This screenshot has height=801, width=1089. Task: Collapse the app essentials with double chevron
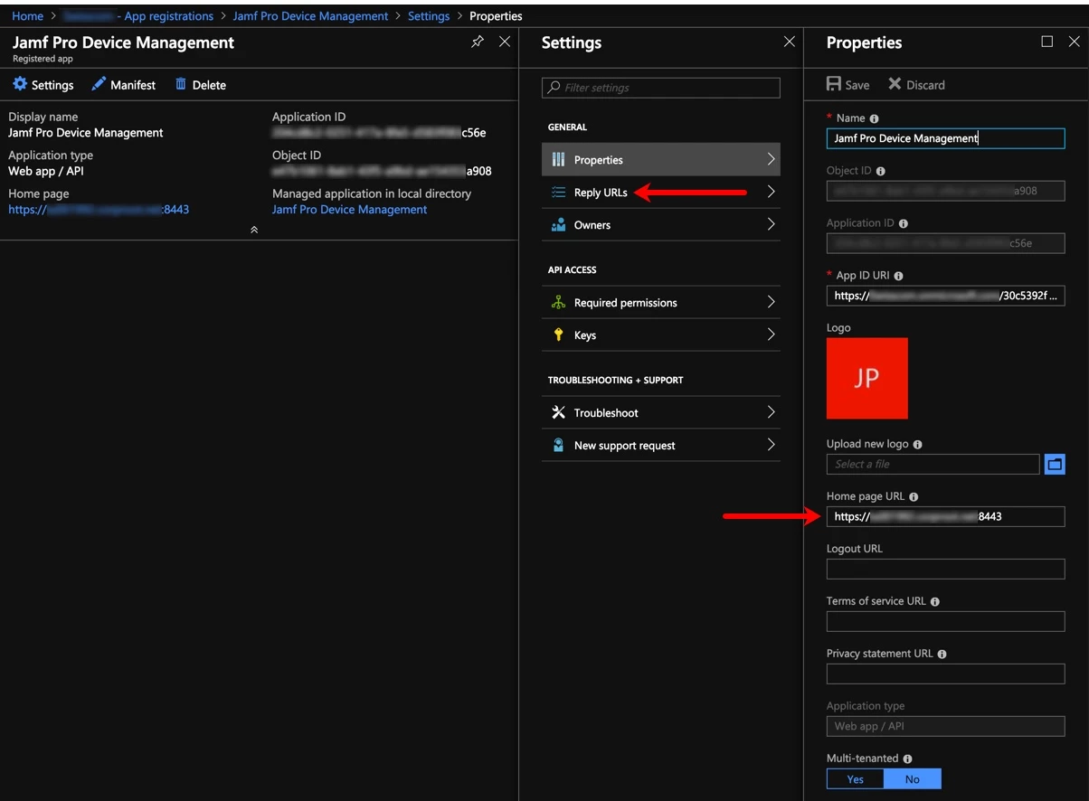254,230
